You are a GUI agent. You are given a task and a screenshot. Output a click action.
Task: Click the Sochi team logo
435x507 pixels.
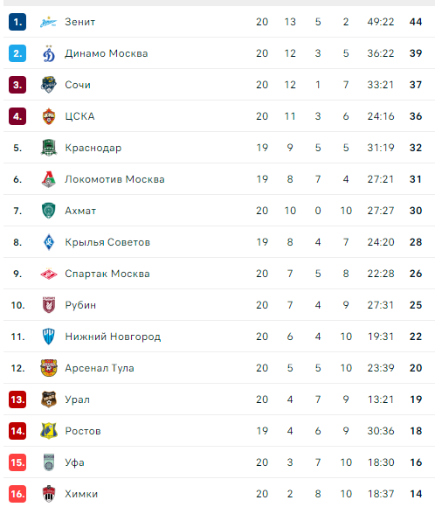[48, 85]
